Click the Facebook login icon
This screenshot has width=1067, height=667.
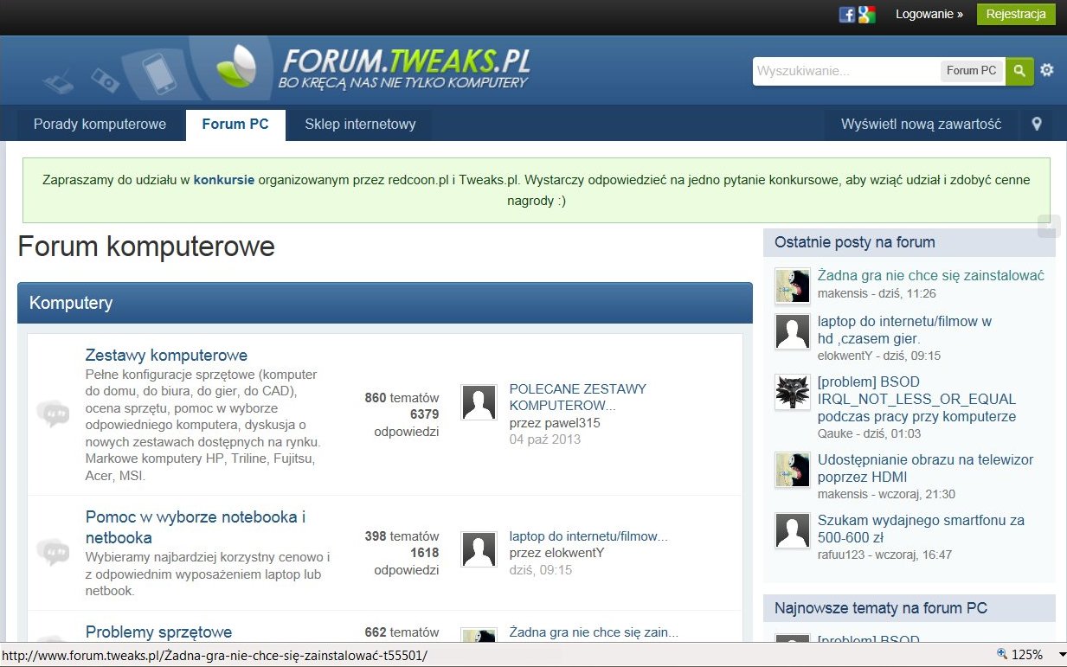[x=847, y=15]
